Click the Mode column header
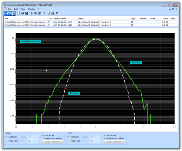182x151 pixels. coord(152,18)
